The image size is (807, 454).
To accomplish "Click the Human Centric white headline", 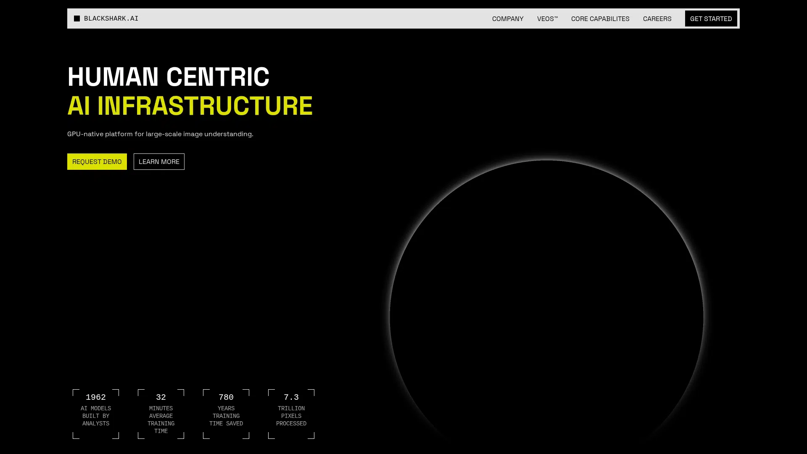I will 168,77.
